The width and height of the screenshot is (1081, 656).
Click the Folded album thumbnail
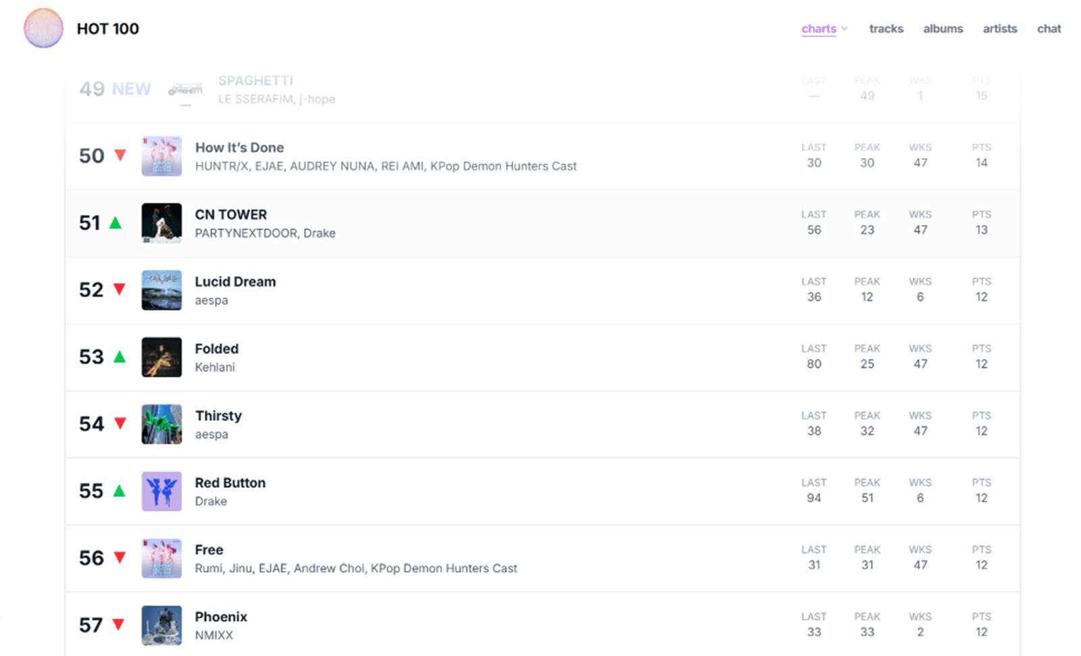coord(161,357)
